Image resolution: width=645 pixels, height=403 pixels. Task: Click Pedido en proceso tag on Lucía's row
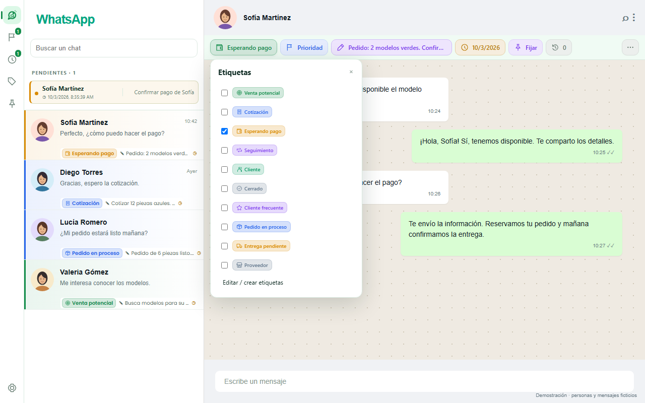pyautogui.click(x=92, y=253)
